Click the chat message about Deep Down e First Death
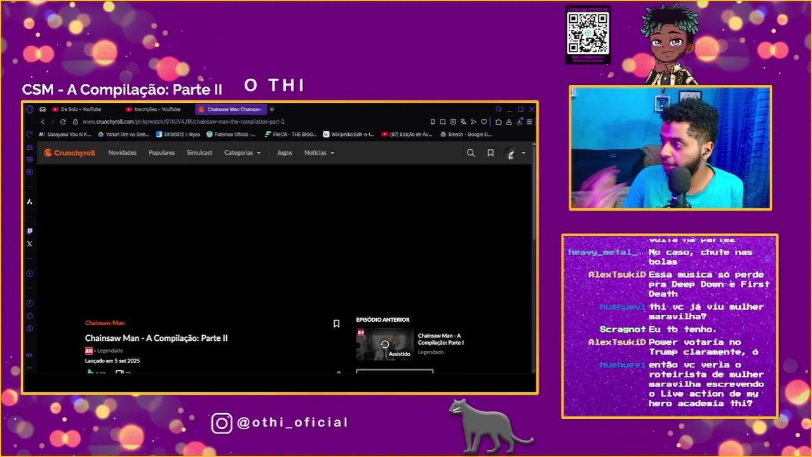This screenshot has height=457, width=812. [709, 284]
